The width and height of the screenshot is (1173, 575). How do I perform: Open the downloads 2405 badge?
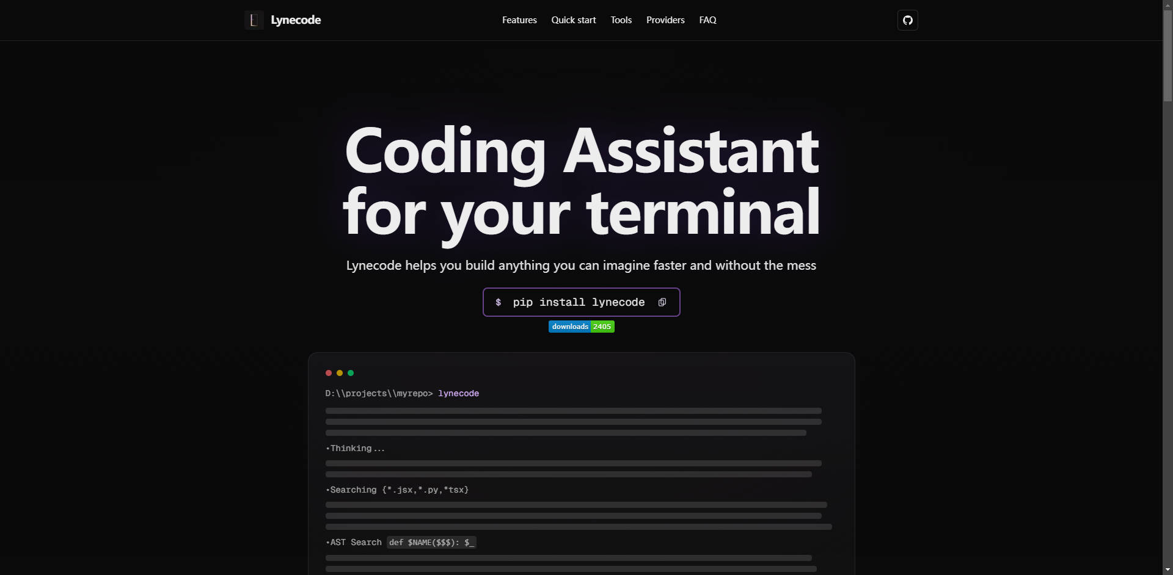pos(581,327)
